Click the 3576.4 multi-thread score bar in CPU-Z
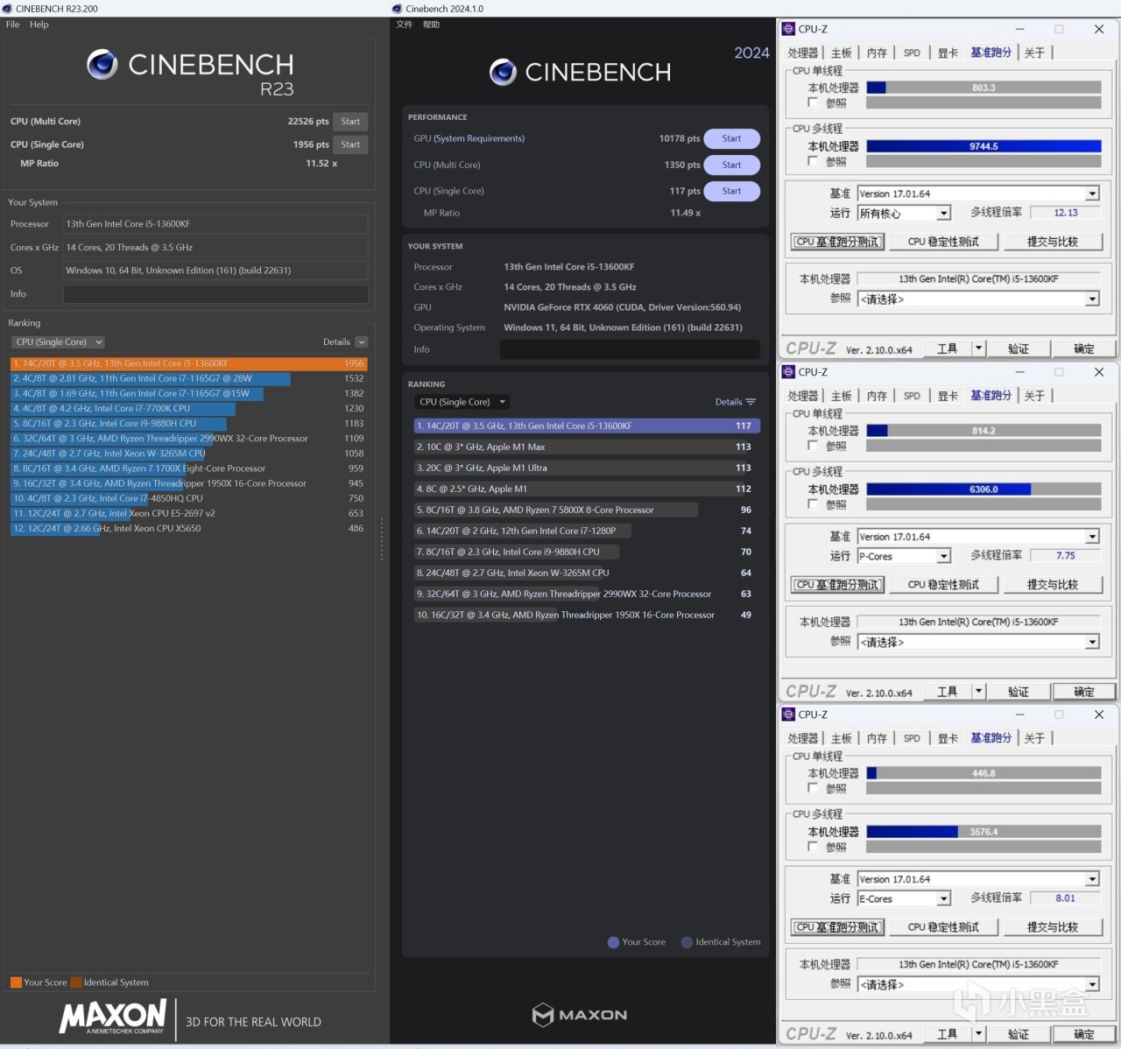 click(984, 832)
